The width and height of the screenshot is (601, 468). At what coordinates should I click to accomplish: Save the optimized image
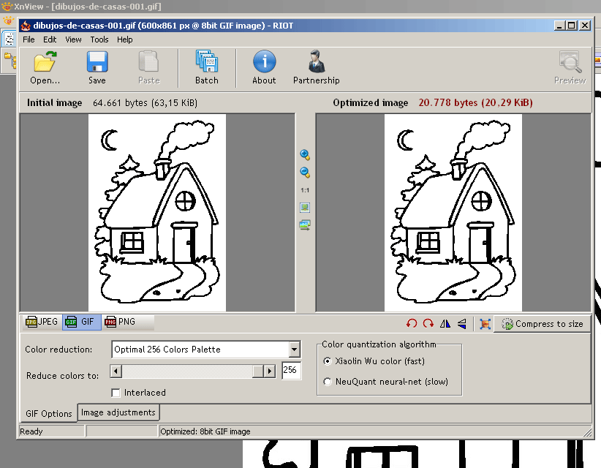(97, 68)
